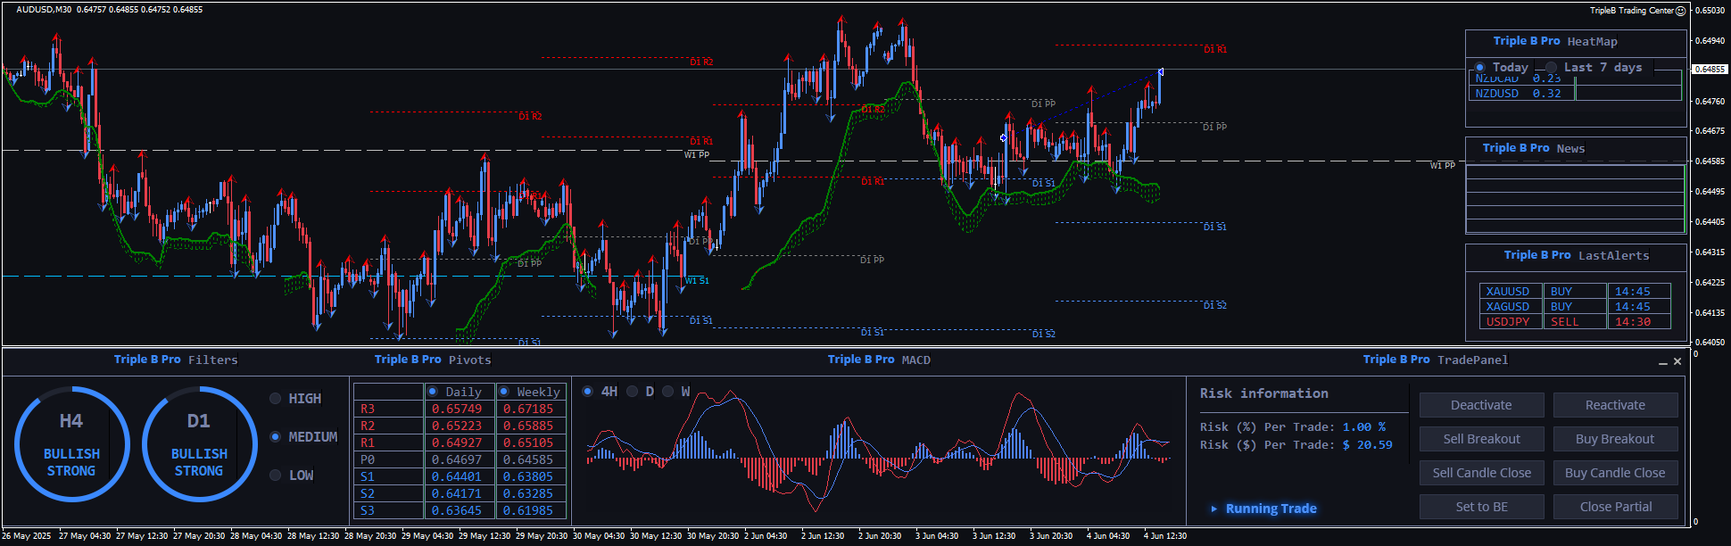
Task: Switch MACD to the D timeframe
Action: 633,392
